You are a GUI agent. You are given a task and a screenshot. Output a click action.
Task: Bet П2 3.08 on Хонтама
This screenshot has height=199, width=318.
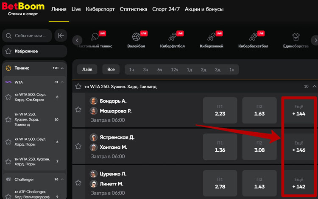259,147
